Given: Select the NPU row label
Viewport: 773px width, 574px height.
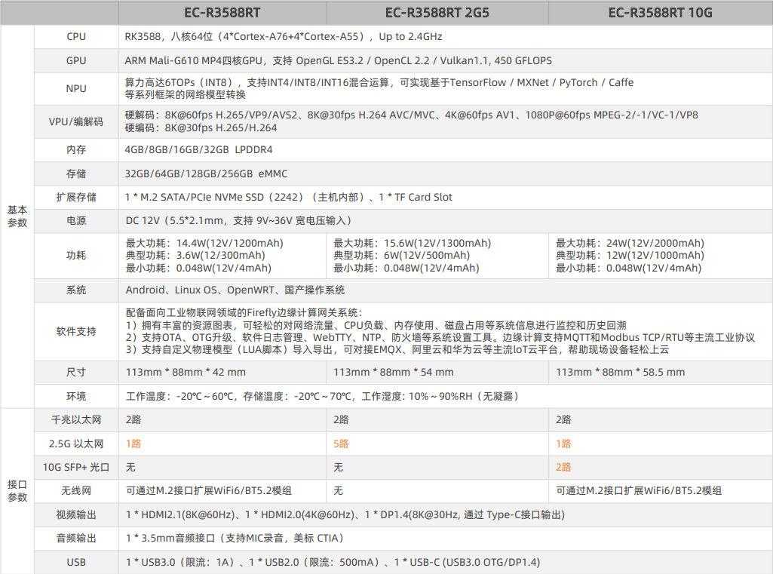Looking at the screenshot, I should (75, 88).
